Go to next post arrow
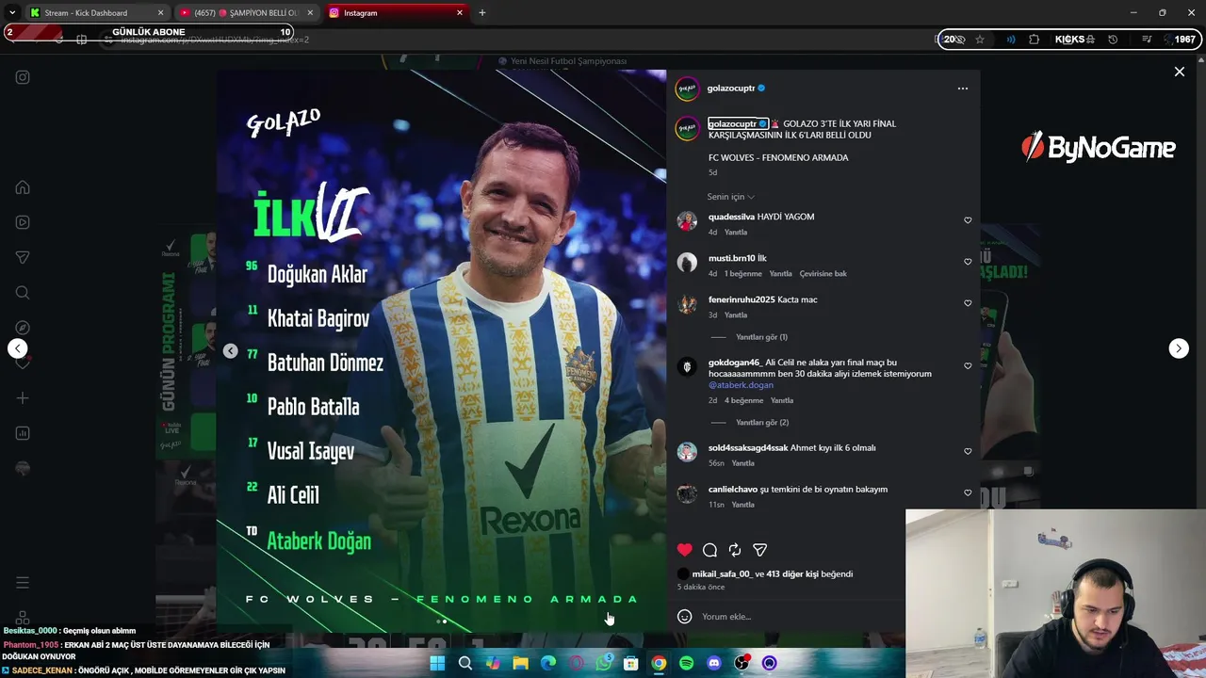1206x678 pixels. click(1179, 348)
